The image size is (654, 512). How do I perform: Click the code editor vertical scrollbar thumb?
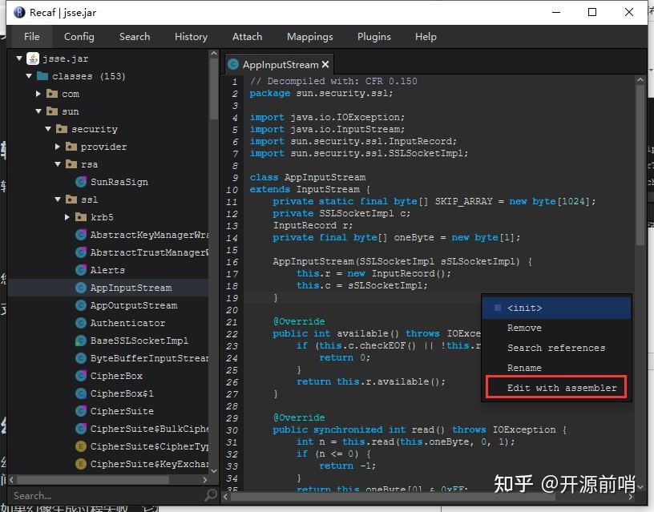click(x=640, y=166)
